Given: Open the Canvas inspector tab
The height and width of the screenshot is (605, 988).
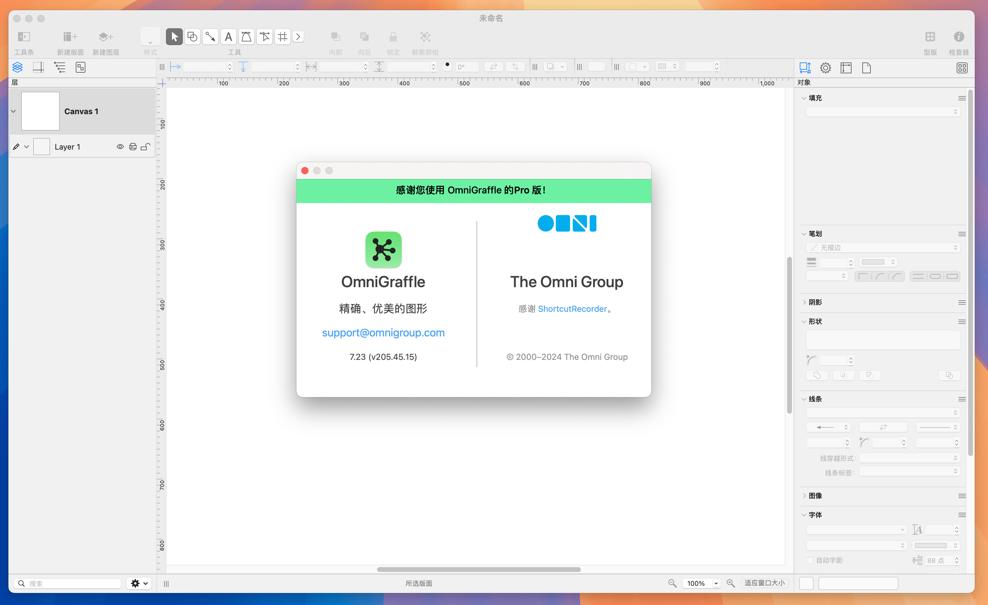Looking at the screenshot, I should tap(846, 68).
